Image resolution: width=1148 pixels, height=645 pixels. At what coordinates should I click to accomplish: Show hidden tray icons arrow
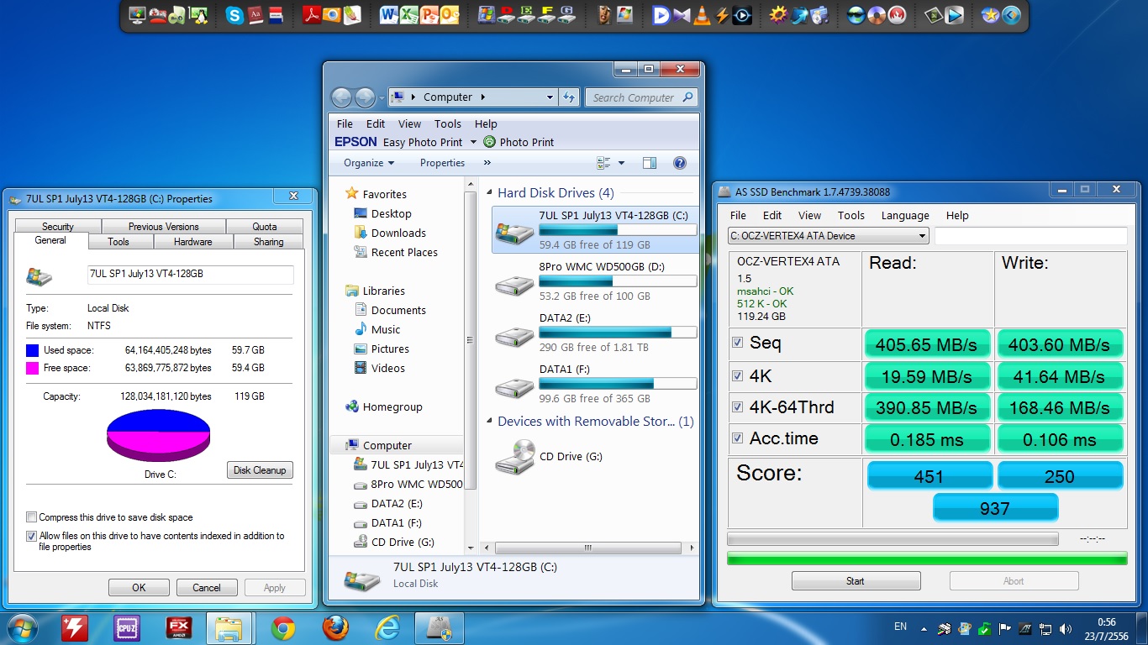tap(924, 628)
